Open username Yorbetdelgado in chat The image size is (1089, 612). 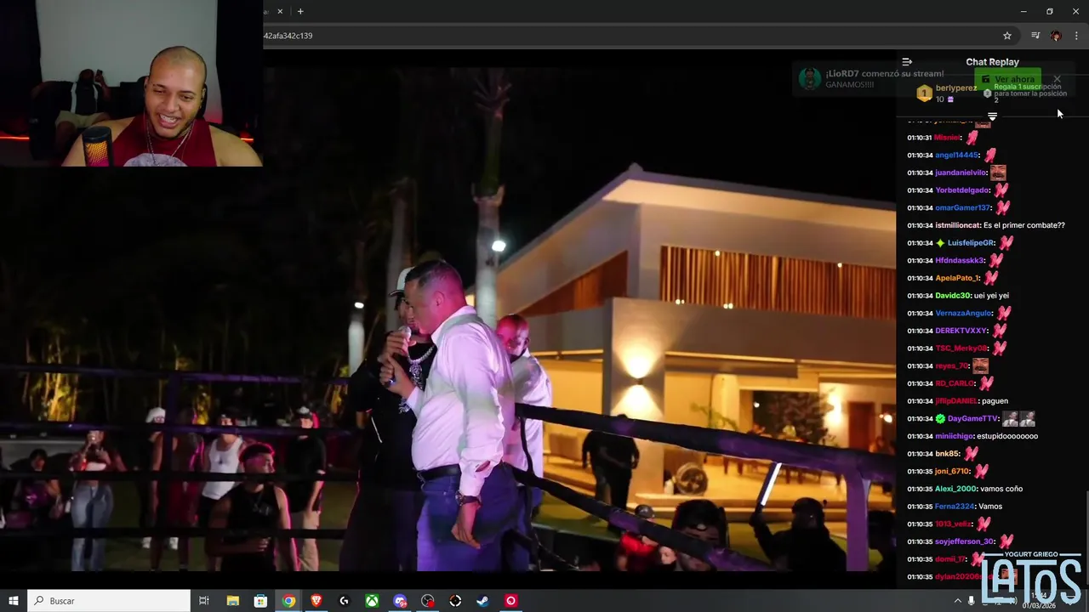962,190
